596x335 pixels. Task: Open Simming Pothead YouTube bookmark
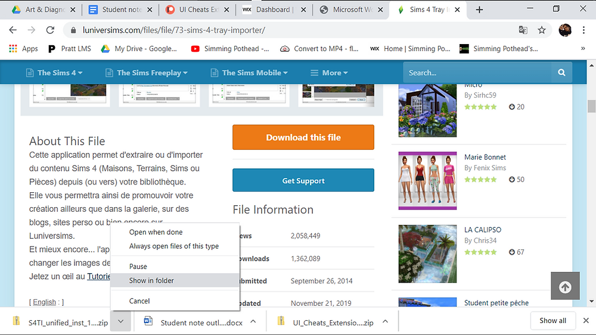[x=230, y=49]
